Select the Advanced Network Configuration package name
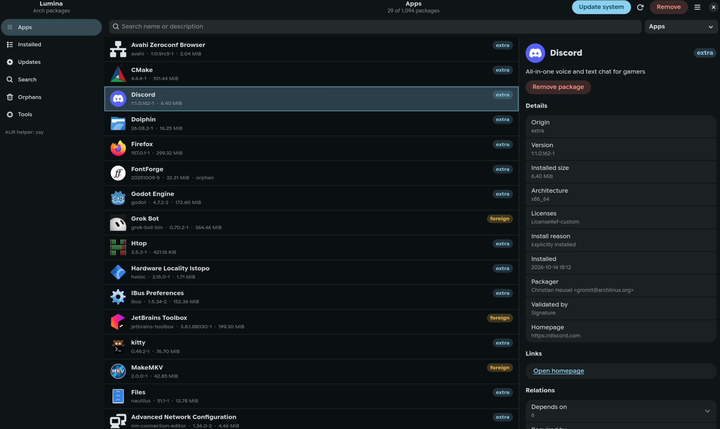This screenshot has height=429, width=720. point(184,417)
